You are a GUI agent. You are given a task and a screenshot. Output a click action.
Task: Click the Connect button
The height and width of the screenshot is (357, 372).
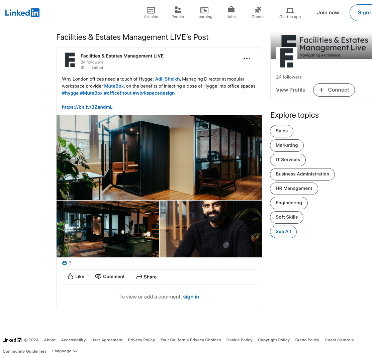[334, 90]
